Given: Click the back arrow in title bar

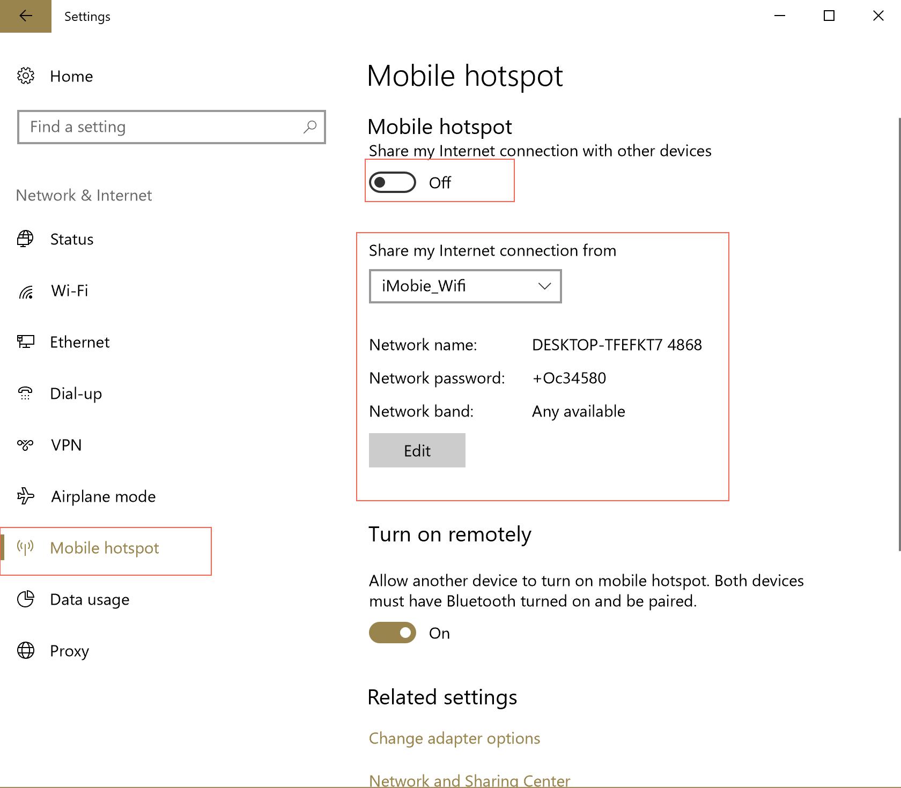Looking at the screenshot, I should [x=25, y=16].
